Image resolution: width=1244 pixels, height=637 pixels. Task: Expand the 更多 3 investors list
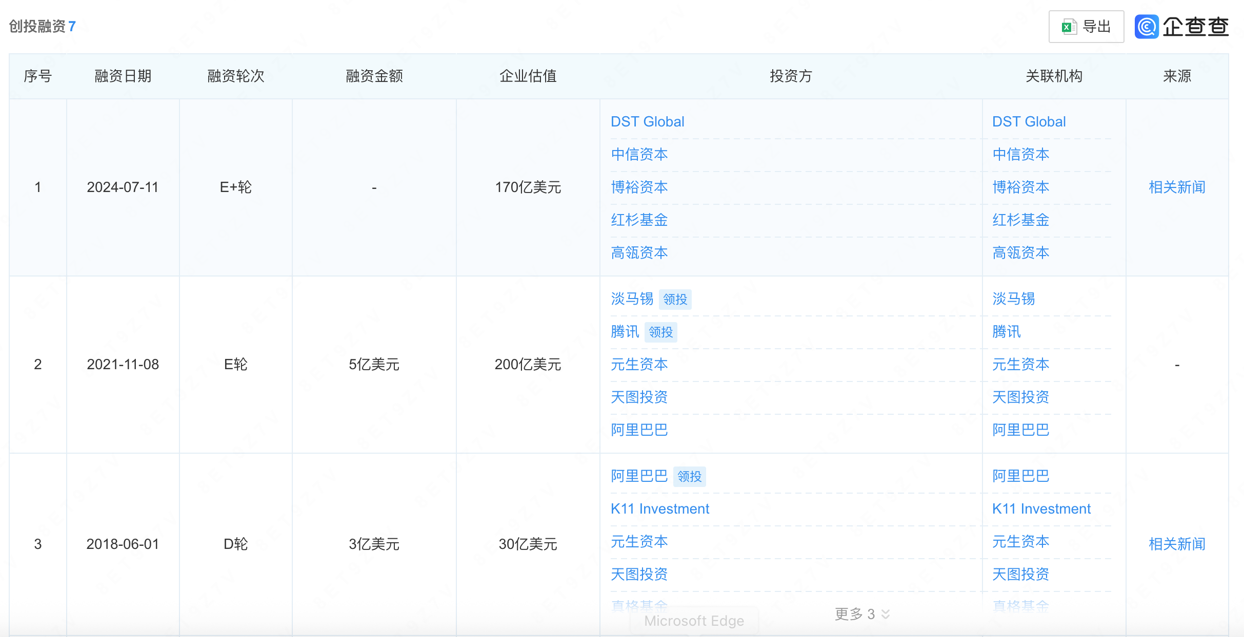pos(862,613)
